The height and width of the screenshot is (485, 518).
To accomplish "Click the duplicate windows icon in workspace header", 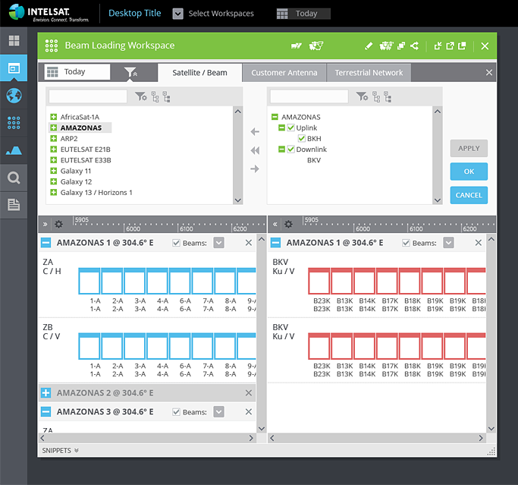I will click(401, 46).
